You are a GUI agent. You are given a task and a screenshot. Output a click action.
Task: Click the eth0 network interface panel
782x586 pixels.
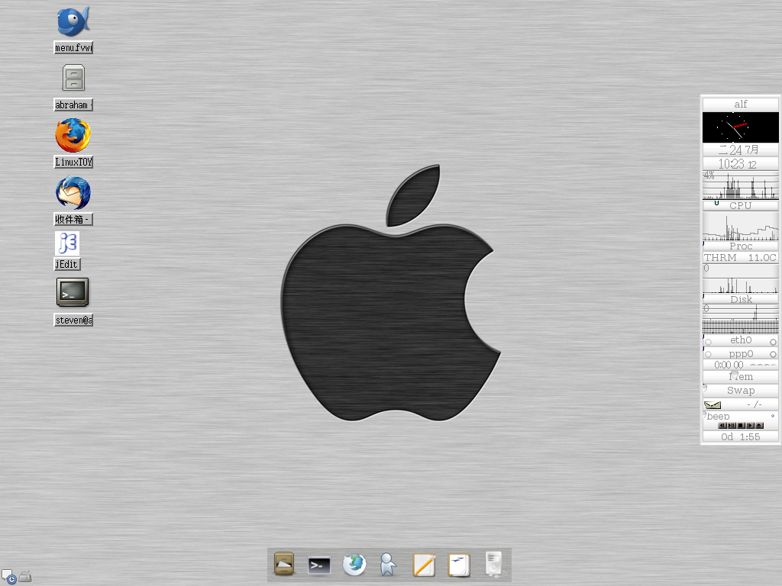tap(741, 340)
